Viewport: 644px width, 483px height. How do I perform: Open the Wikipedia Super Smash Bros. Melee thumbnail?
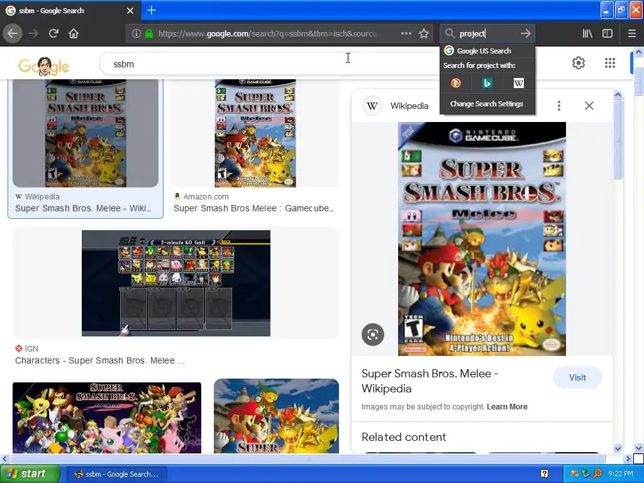[x=86, y=133]
